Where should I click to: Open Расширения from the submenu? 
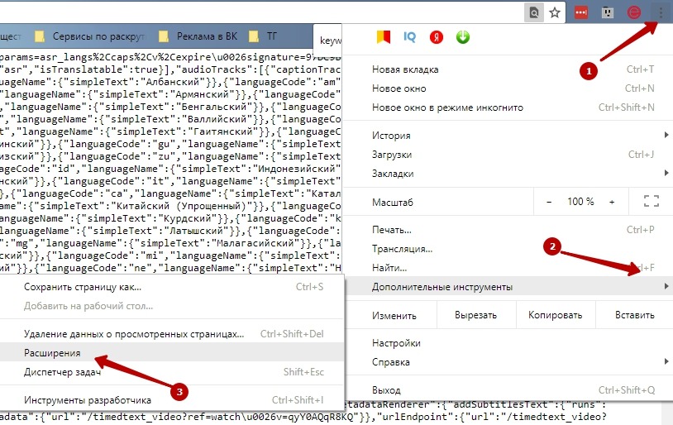coord(172,353)
